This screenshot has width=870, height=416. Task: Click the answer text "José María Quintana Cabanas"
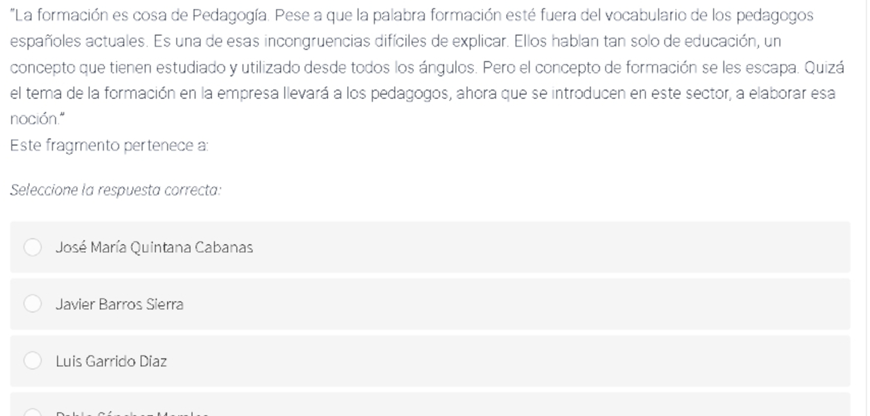click(154, 248)
